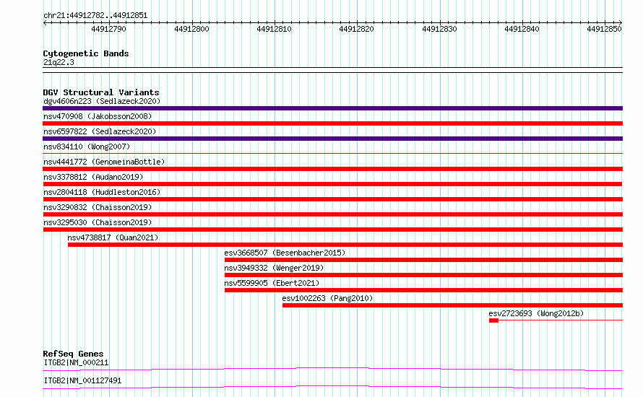
Task: Select the esv2723693 (Wong2012b) label
Action: pyautogui.click(x=536, y=313)
